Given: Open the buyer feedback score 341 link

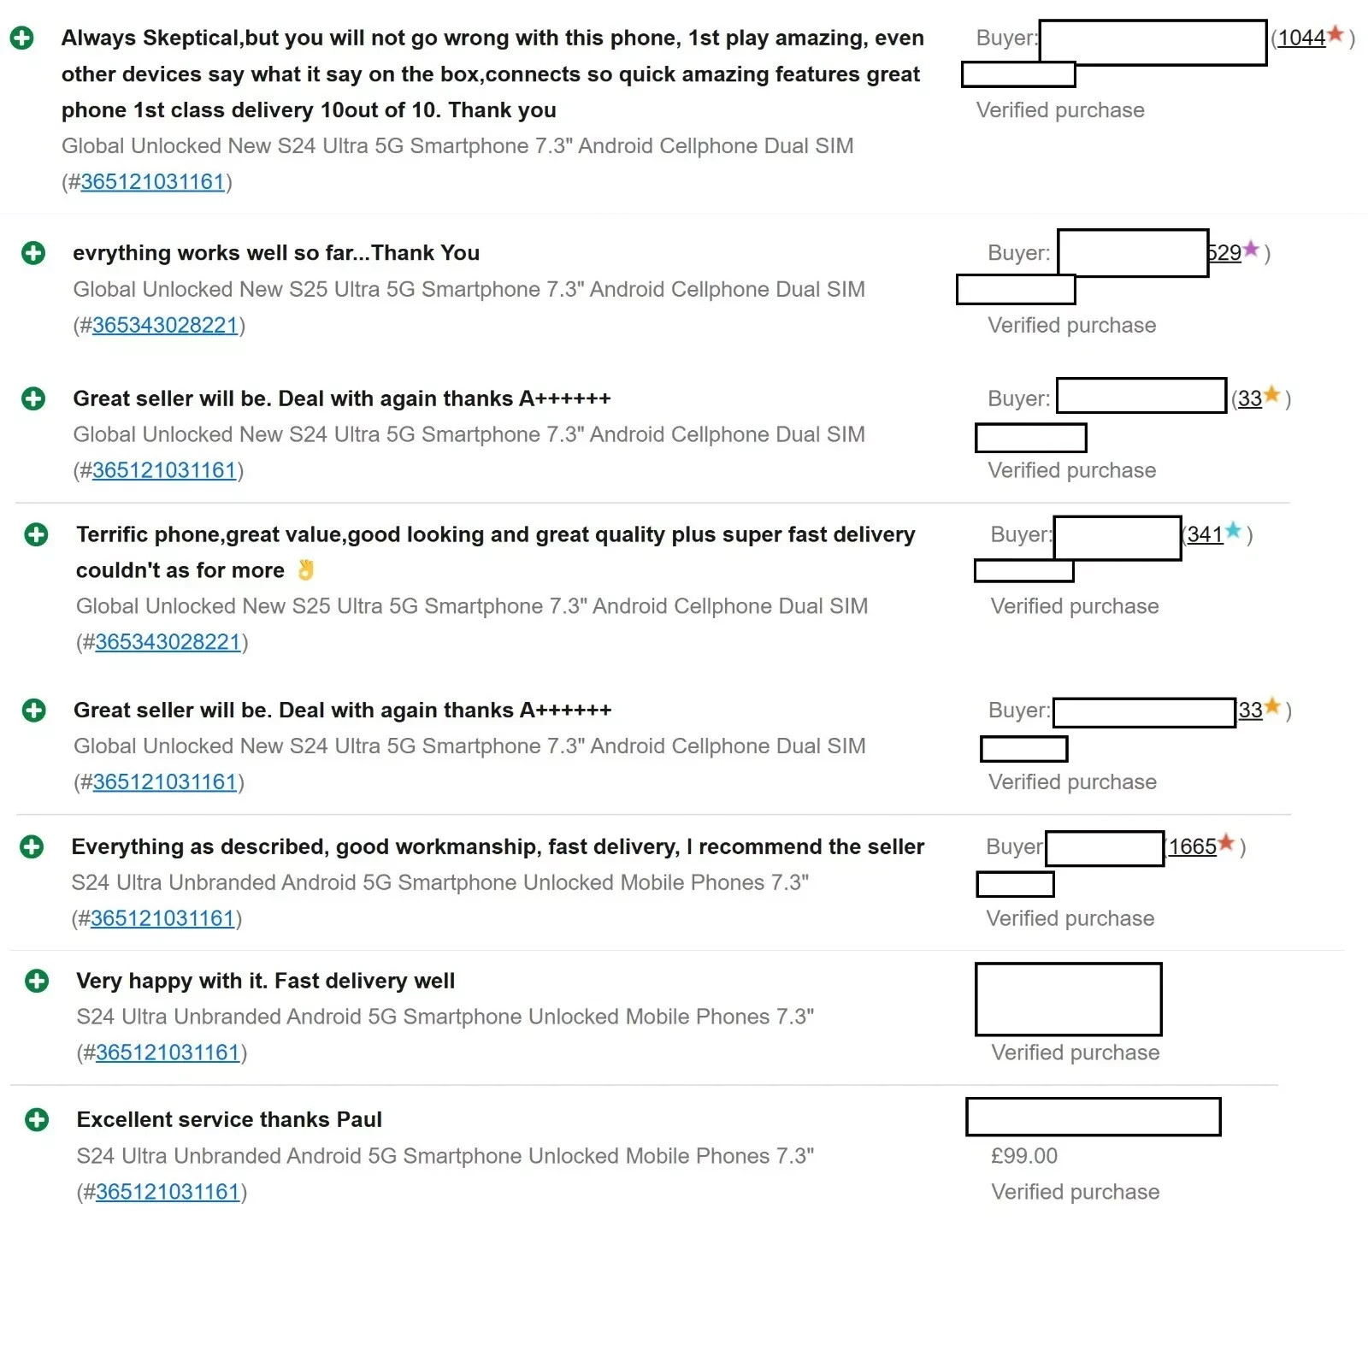Looking at the screenshot, I should pos(1205,535).
